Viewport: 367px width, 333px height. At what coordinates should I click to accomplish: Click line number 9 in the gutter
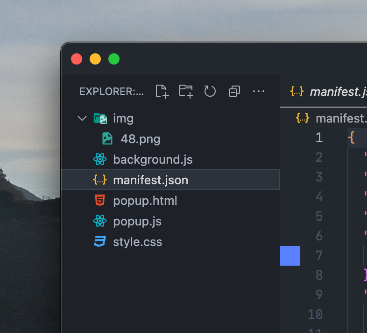pyautogui.click(x=319, y=295)
